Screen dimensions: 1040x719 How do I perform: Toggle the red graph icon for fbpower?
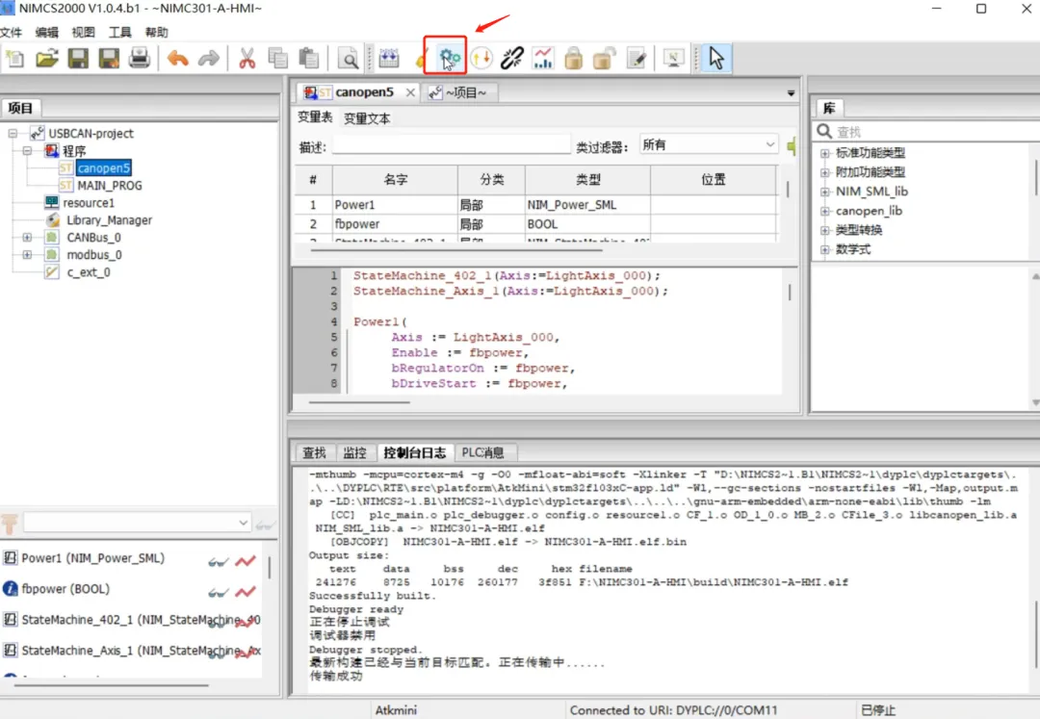246,592
